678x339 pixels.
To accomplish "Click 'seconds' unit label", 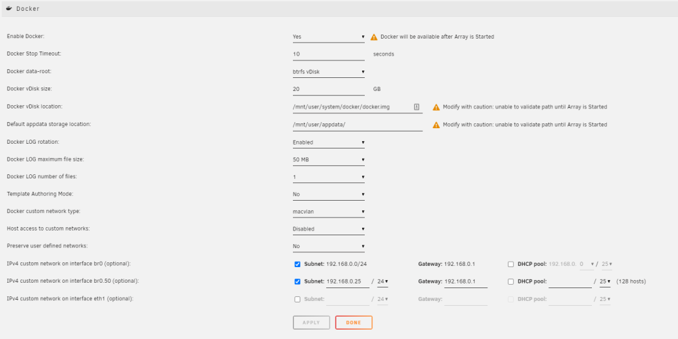I will 384,54.
